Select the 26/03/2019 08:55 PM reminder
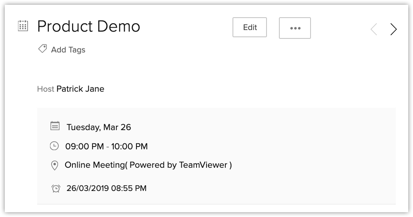The width and height of the screenshot is (413, 217). pos(106,188)
